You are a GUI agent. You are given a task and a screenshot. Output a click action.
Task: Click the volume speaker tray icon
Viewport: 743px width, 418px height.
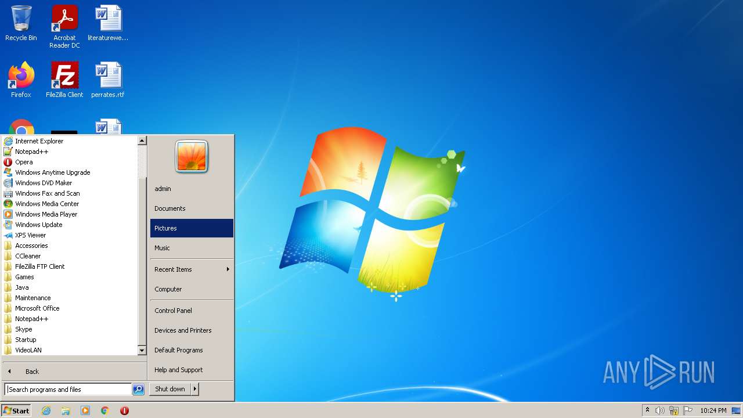coord(660,410)
